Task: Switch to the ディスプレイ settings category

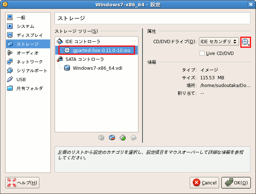Action: [29, 35]
